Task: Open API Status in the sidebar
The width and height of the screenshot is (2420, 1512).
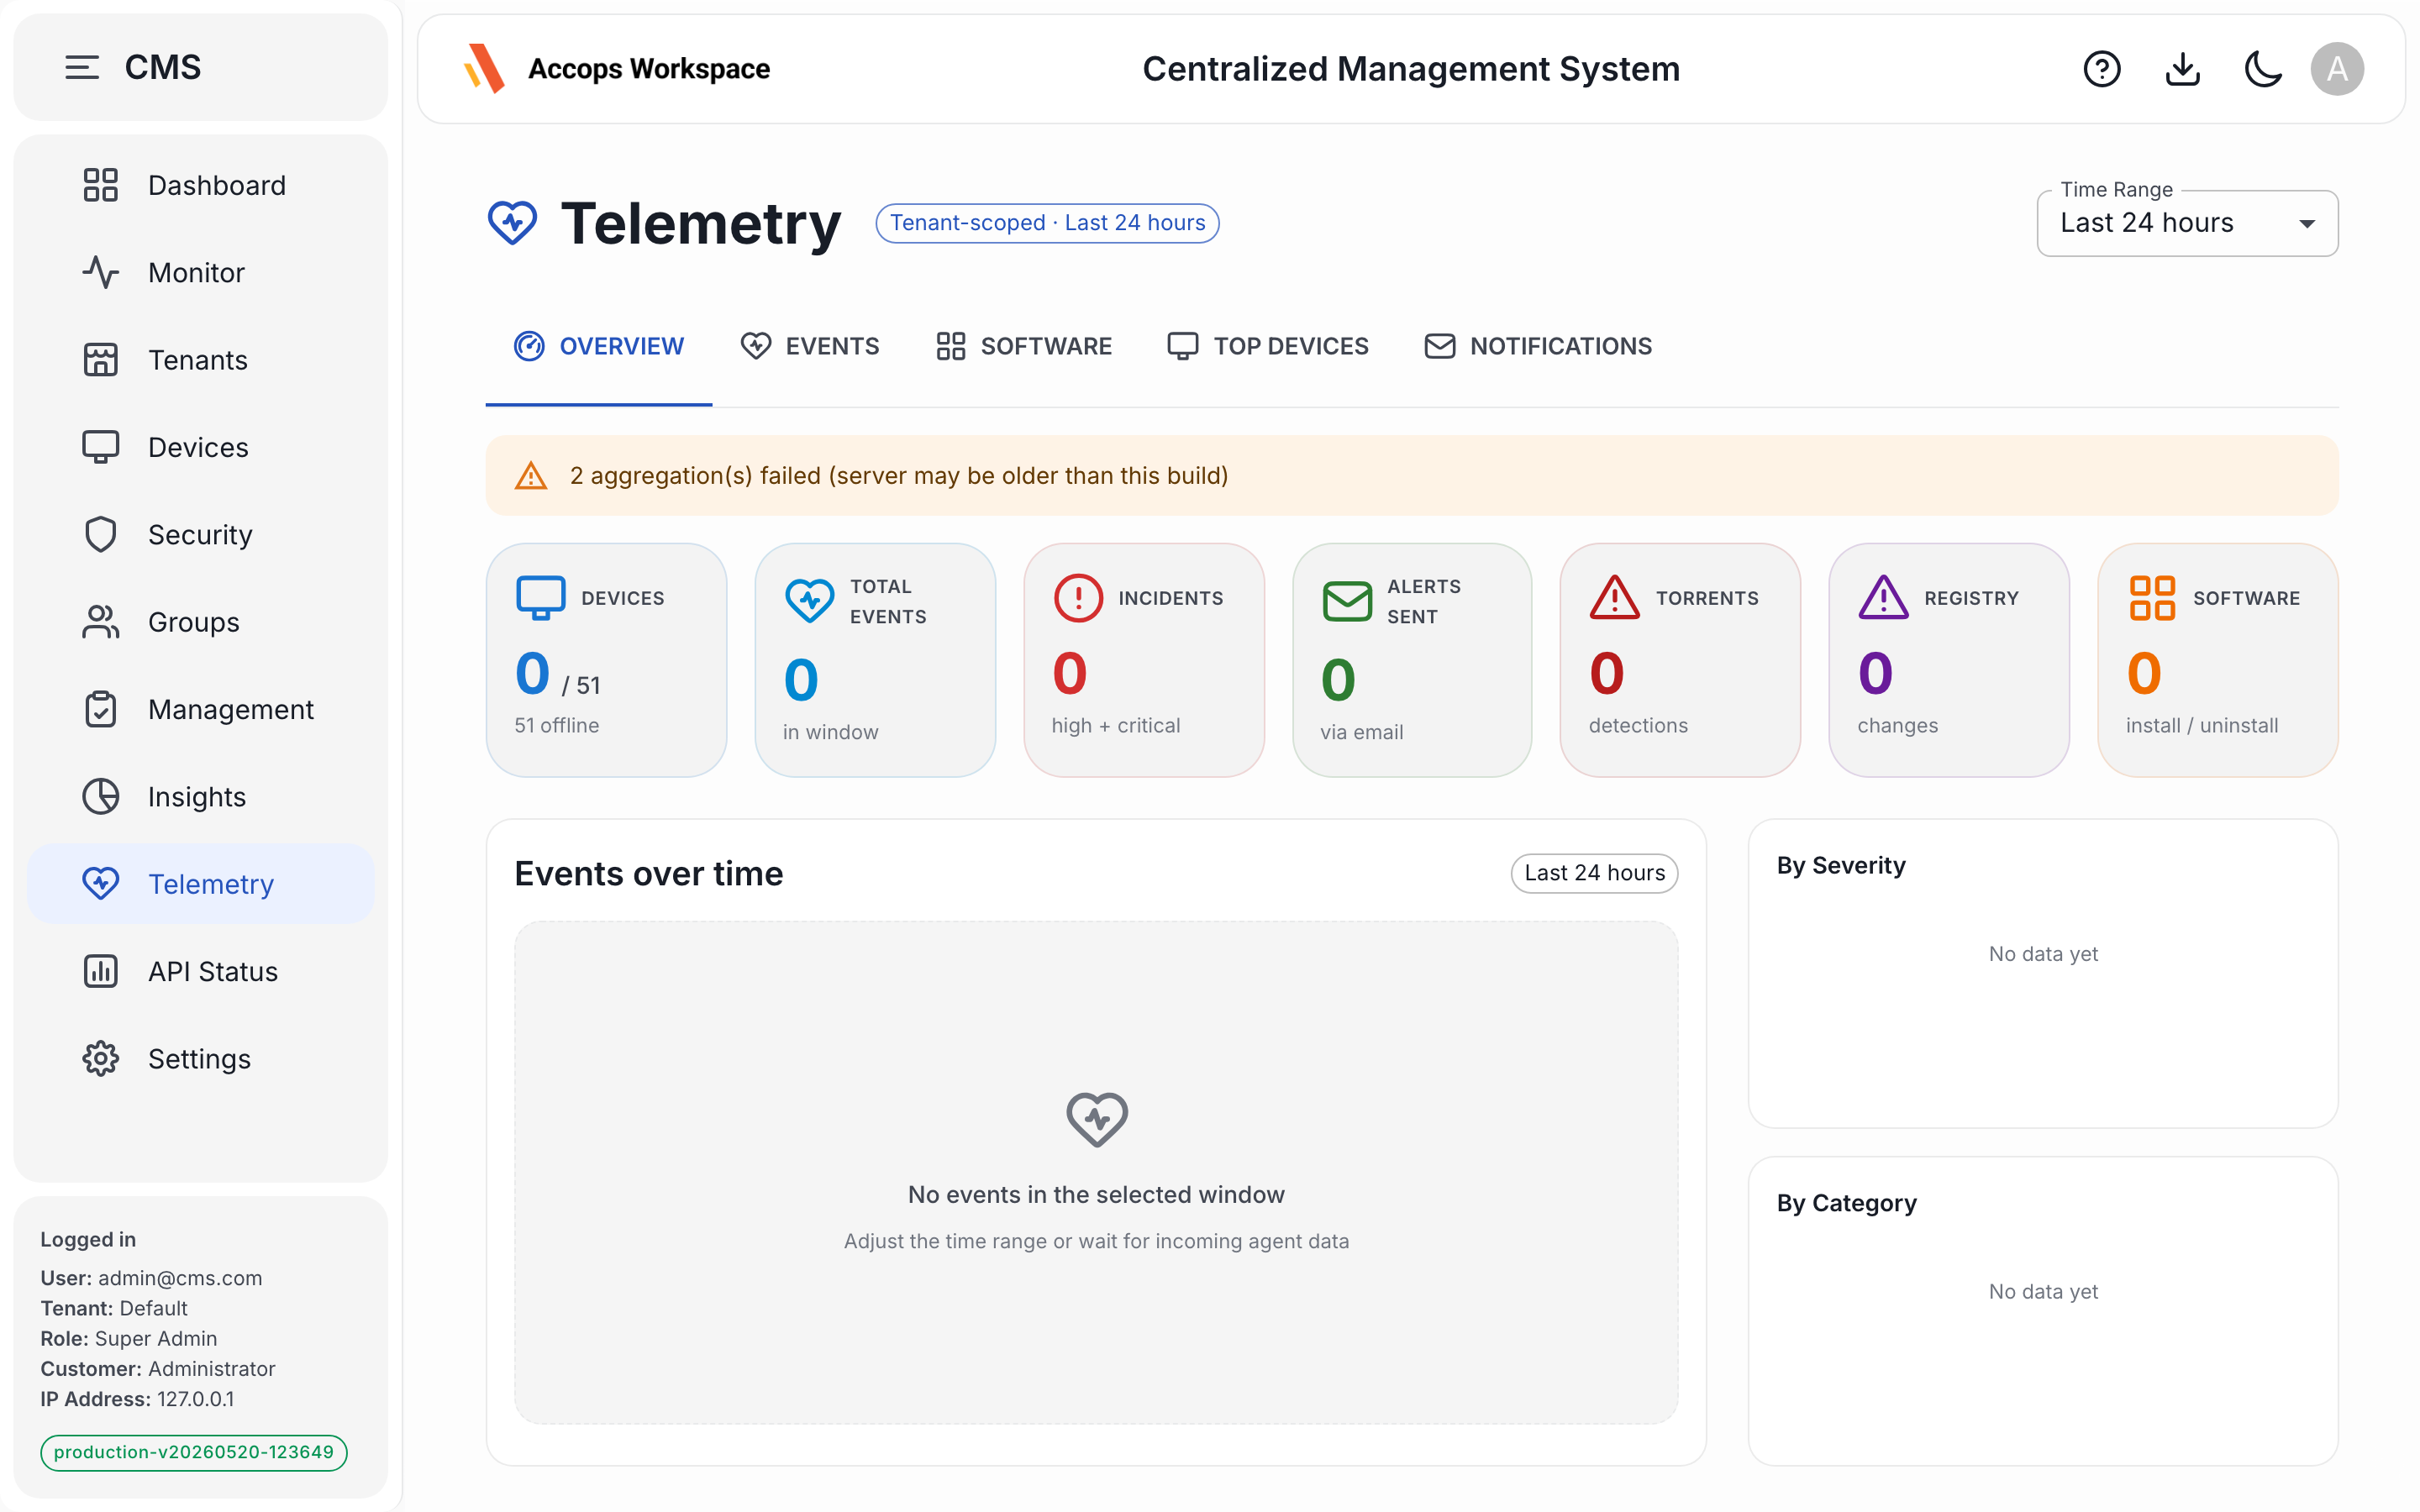Action: point(201,971)
